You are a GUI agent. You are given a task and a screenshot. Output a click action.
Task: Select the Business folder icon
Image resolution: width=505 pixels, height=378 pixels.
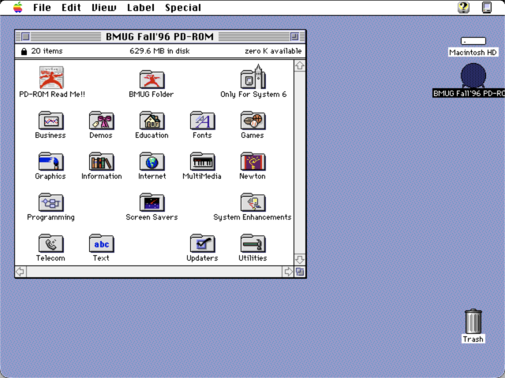click(x=50, y=120)
